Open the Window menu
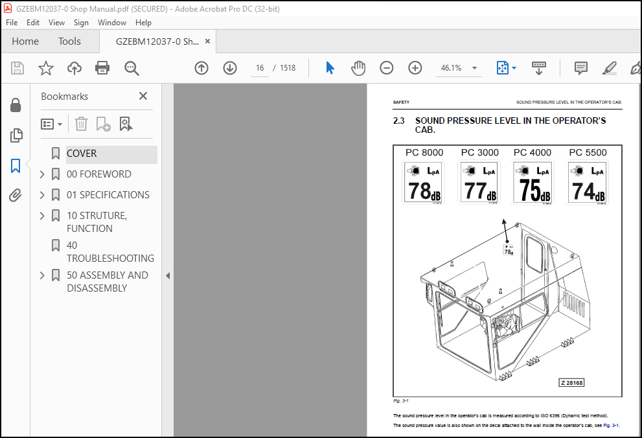Screen dimensions: 642x438 pos(112,23)
